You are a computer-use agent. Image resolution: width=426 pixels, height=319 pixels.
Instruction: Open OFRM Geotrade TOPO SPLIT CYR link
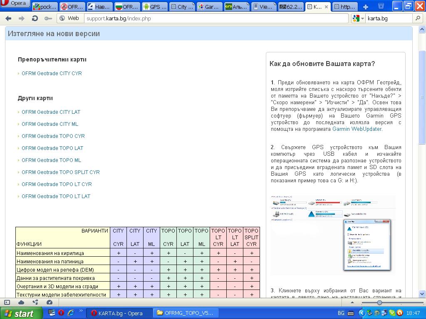[60, 172]
